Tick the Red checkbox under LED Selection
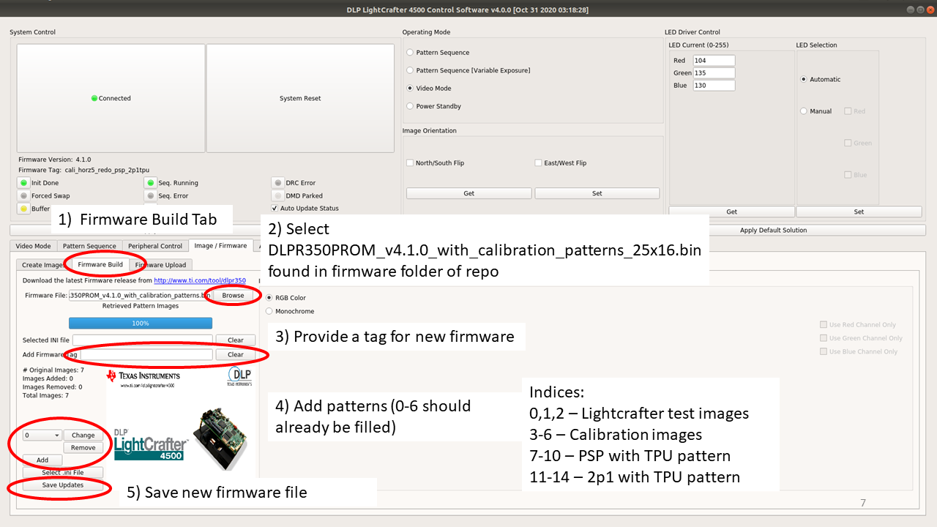This screenshot has height=527, width=937. [848, 111]
